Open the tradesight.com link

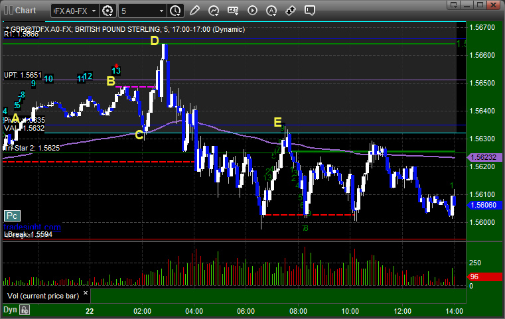pyautogui.click(x=32, y=227)
